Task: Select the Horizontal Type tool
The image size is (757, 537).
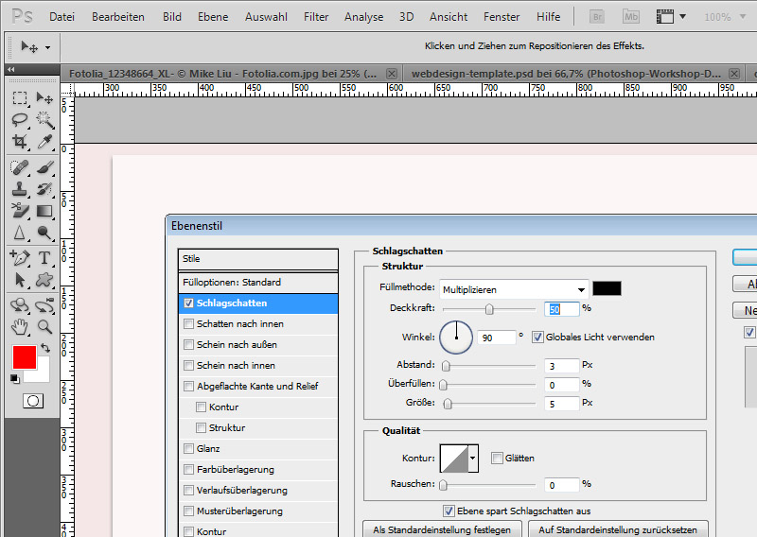Action: pyautogui.click(x=44, y=257)
